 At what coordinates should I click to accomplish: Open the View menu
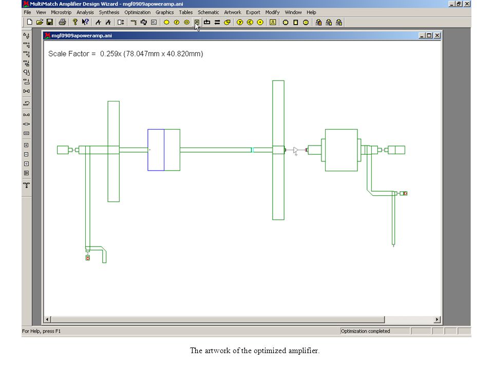click(x=41, y=12)
